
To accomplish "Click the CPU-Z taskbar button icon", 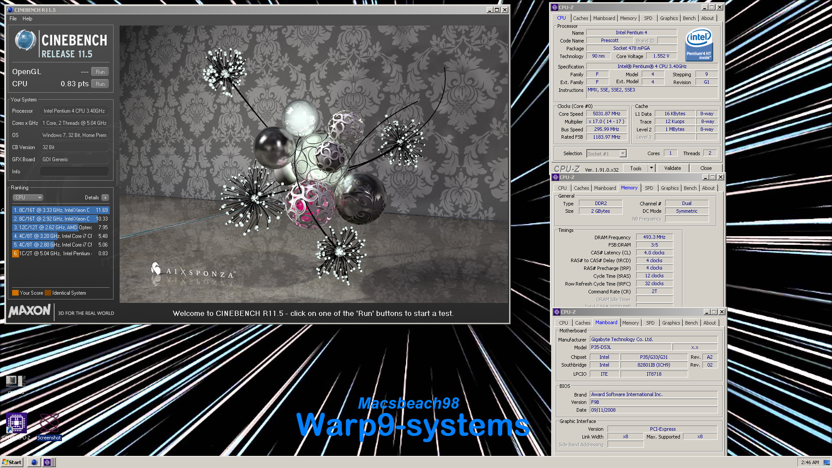I will point(47,462).
